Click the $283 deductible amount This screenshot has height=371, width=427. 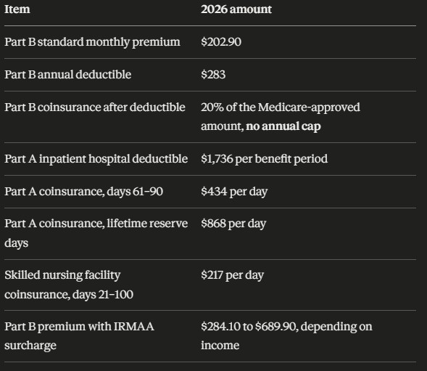click(213, 75)
